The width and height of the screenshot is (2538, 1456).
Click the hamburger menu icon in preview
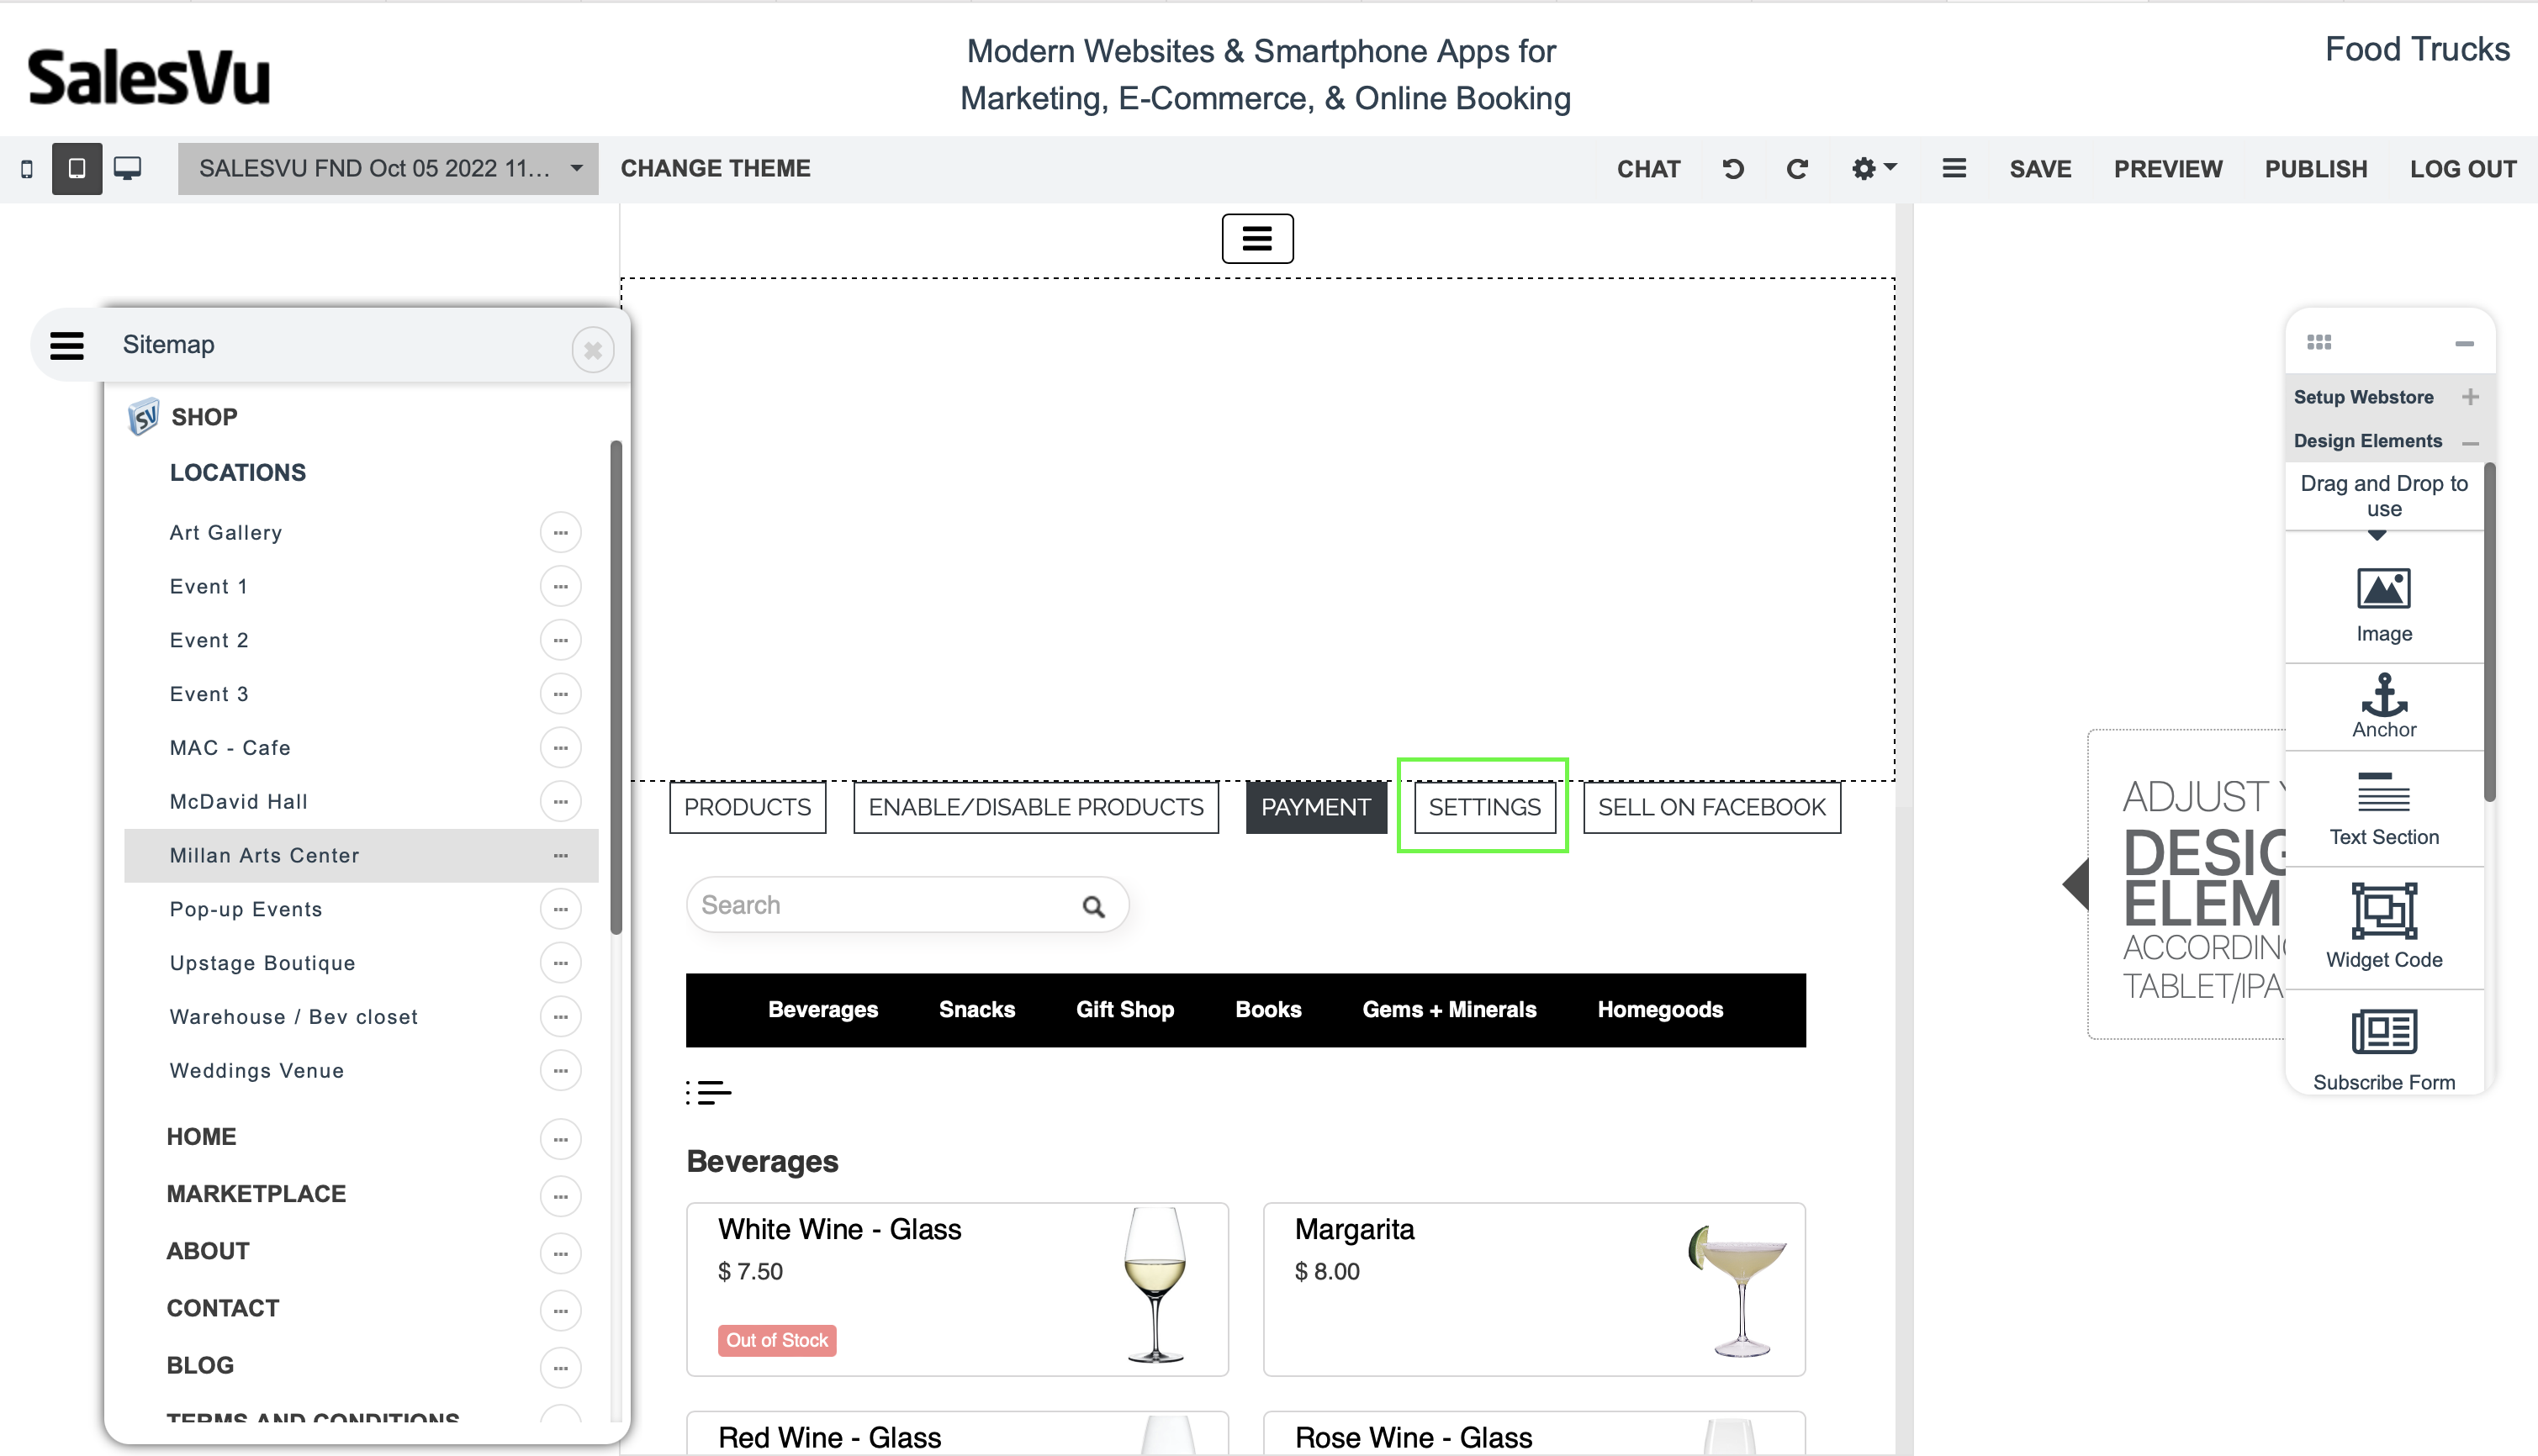tap(1259, 239)
